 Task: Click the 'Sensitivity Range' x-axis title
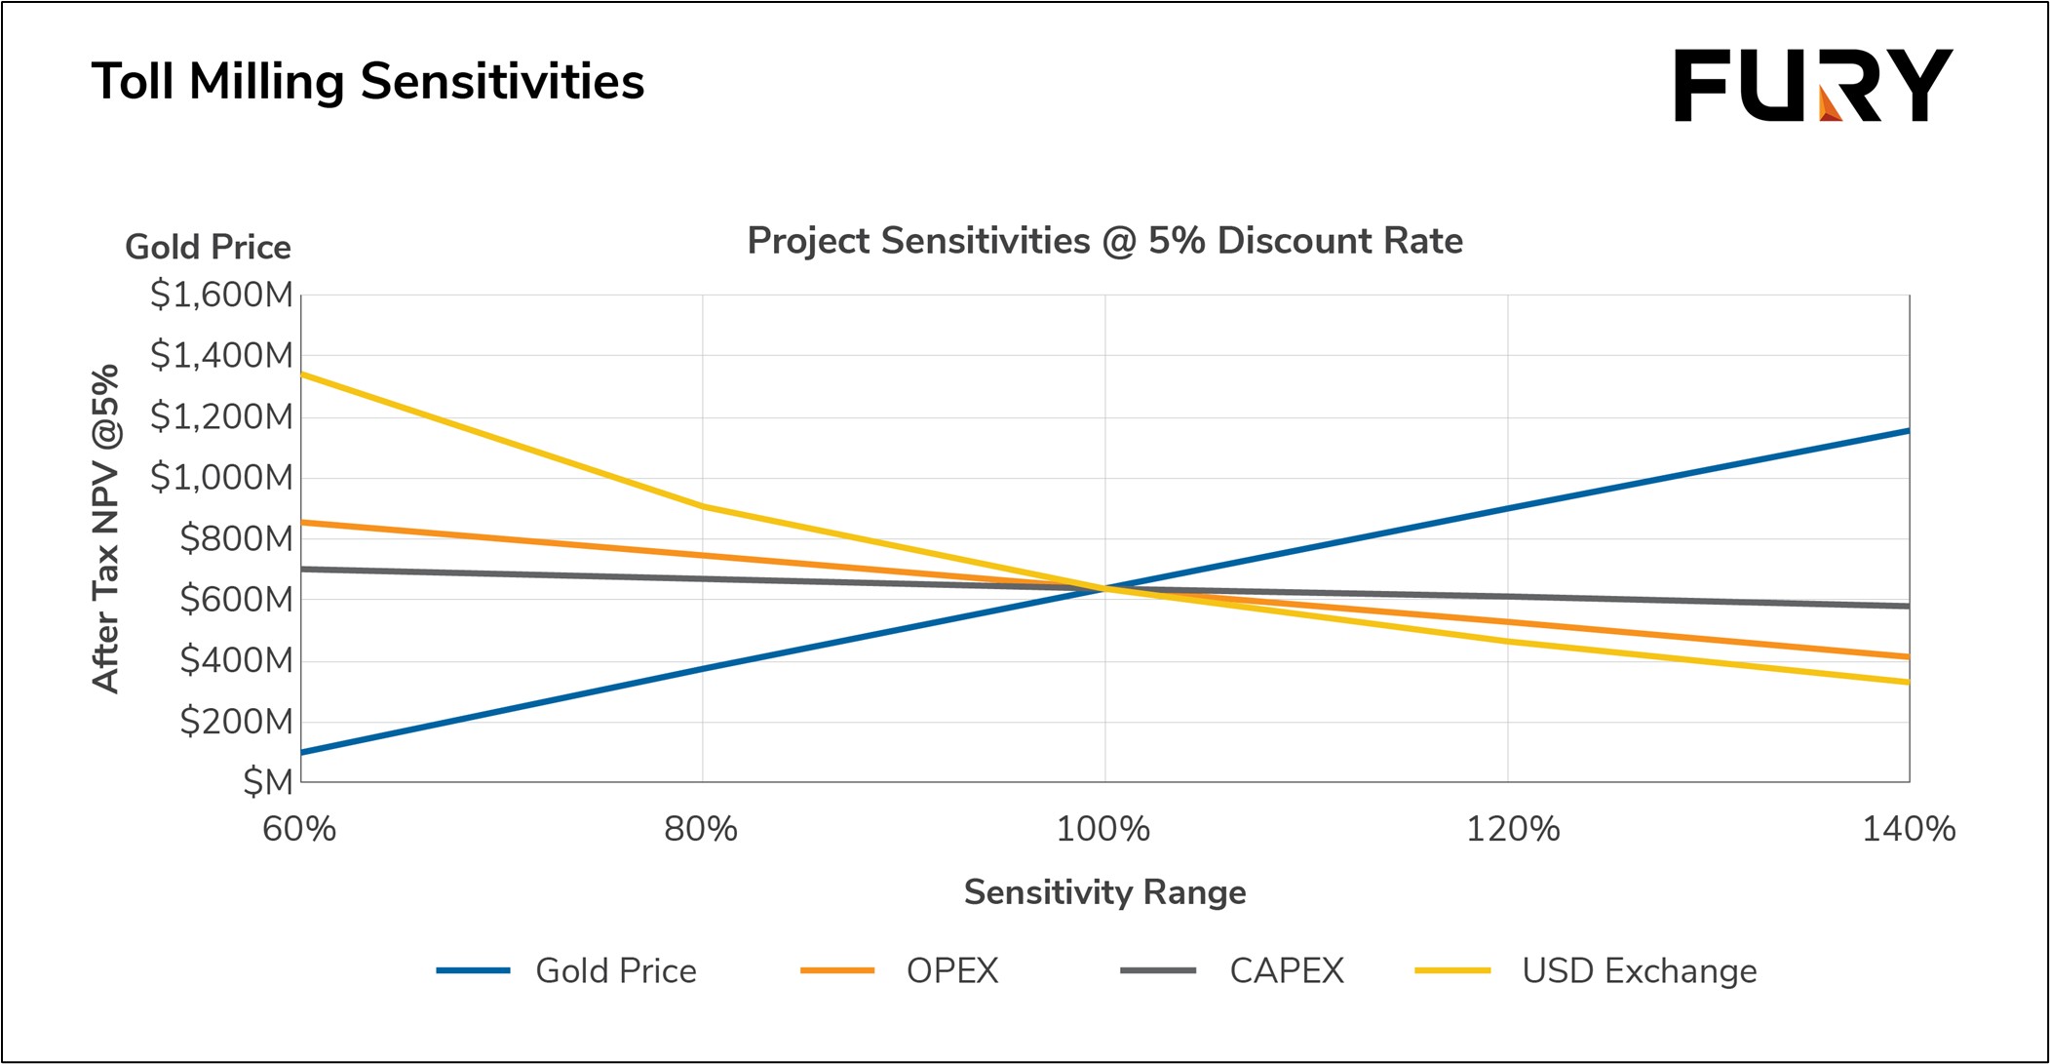[x=1104, y=892]
